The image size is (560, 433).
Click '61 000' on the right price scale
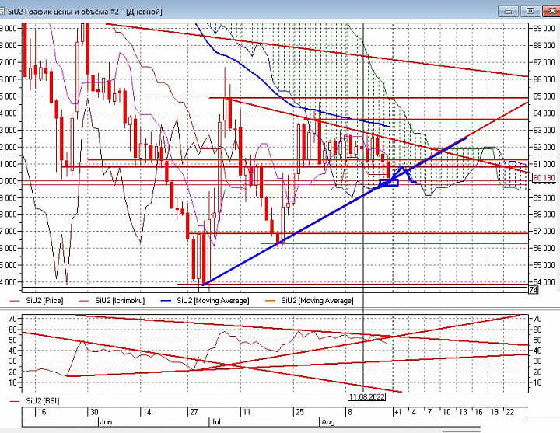(544, 164)
